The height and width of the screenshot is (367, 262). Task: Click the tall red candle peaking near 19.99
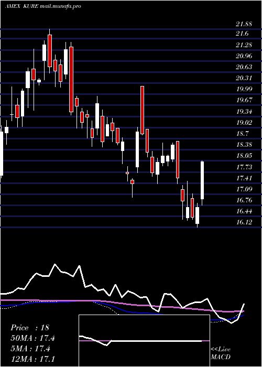tap(142, 110)
